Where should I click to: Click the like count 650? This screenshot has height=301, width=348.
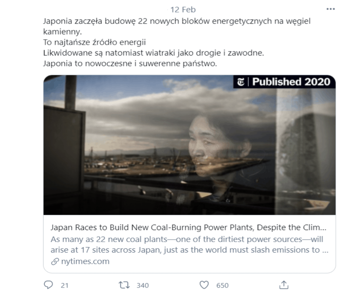222,285
